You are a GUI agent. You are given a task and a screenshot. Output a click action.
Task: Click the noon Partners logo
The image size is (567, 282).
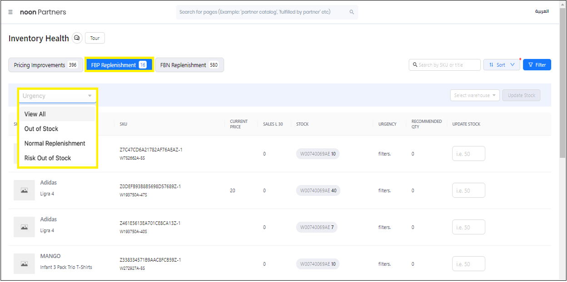click(43, 12)
